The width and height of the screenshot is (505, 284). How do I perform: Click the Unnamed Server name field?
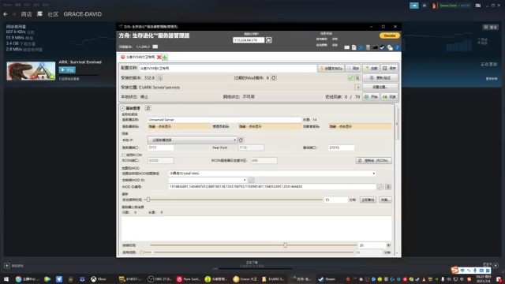(x=224, y=119)
